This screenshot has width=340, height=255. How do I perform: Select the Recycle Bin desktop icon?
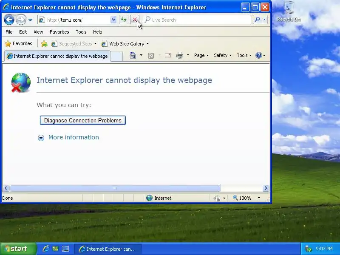click(x=289, y=12)
